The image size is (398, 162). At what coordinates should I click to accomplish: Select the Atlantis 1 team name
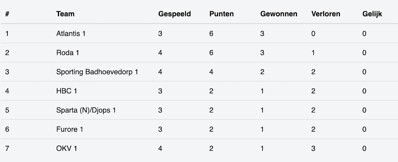(x=71, y=34)
